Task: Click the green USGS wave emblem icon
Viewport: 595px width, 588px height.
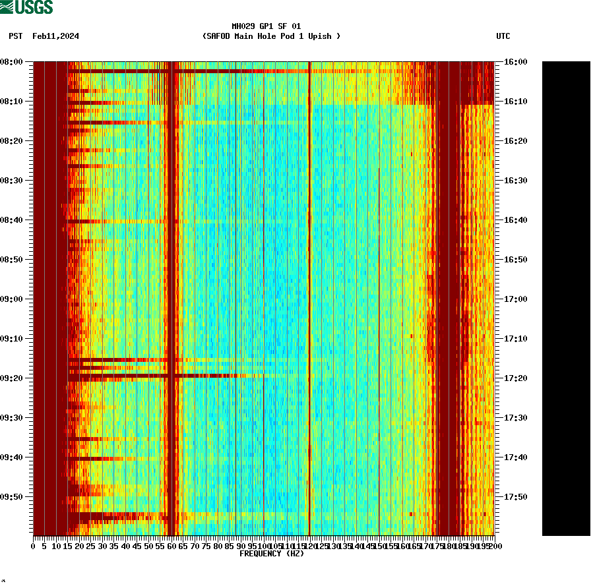Action: click(x=7, y=7)
